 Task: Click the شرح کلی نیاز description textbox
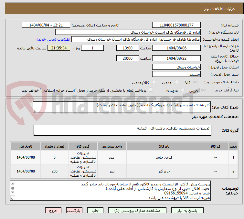[x=122, y=107]
